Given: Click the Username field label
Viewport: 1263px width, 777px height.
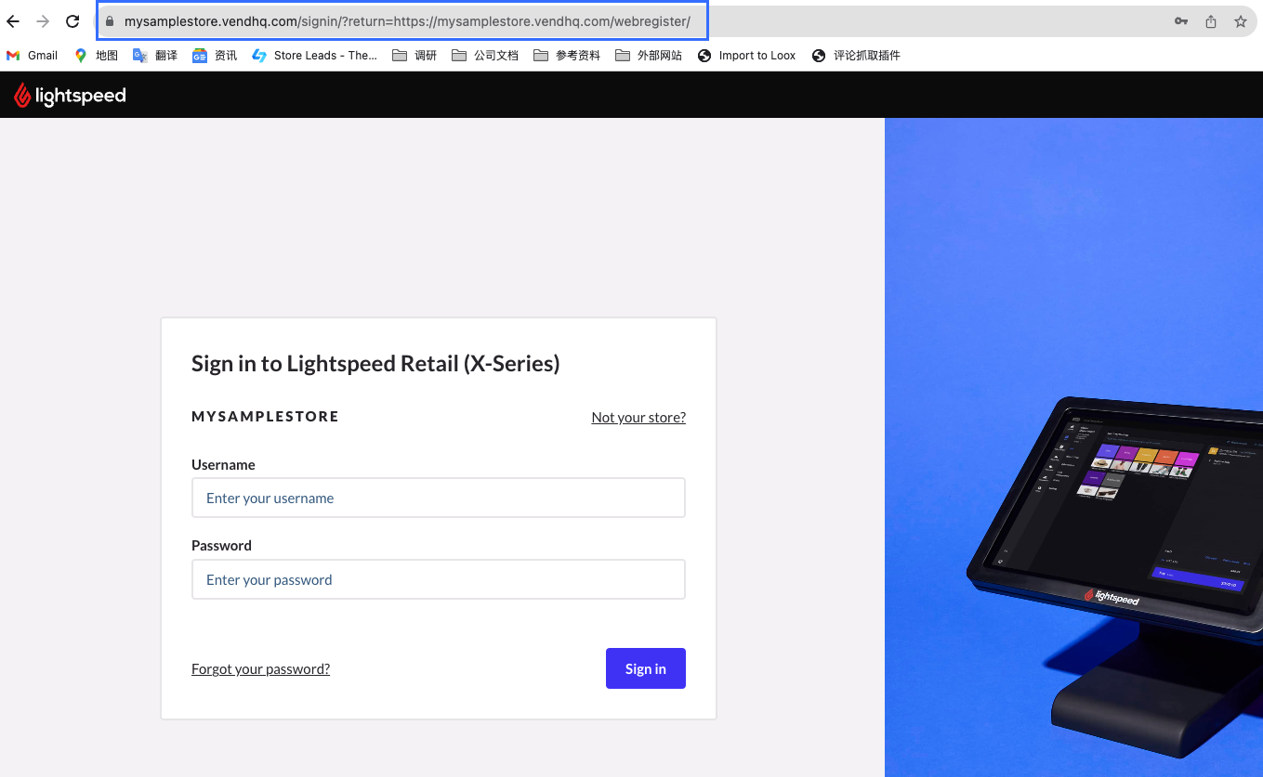Looking at the screenshot, I should (223, 464).
